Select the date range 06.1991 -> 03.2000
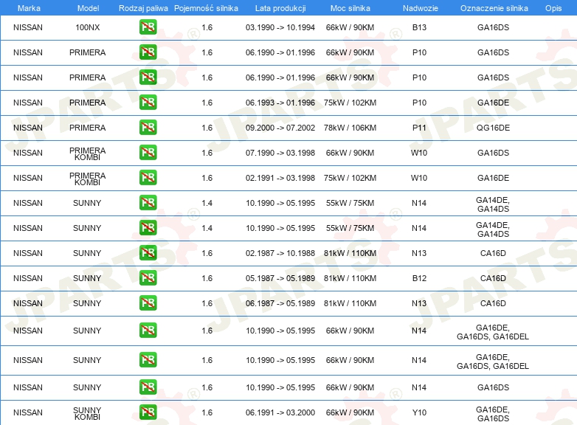The width and height of the screenshot is (577, 425). coord(280,412)
